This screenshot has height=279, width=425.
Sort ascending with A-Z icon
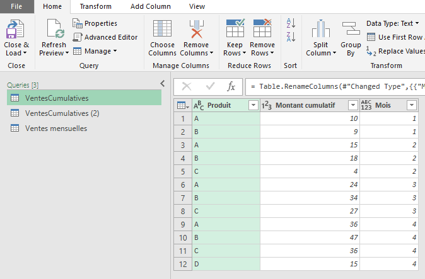click(x=291, y=23)
